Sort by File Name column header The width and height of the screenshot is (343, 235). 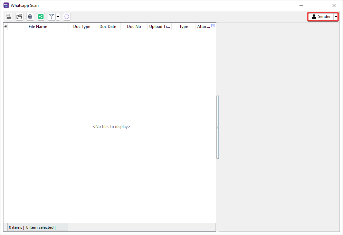38,27
